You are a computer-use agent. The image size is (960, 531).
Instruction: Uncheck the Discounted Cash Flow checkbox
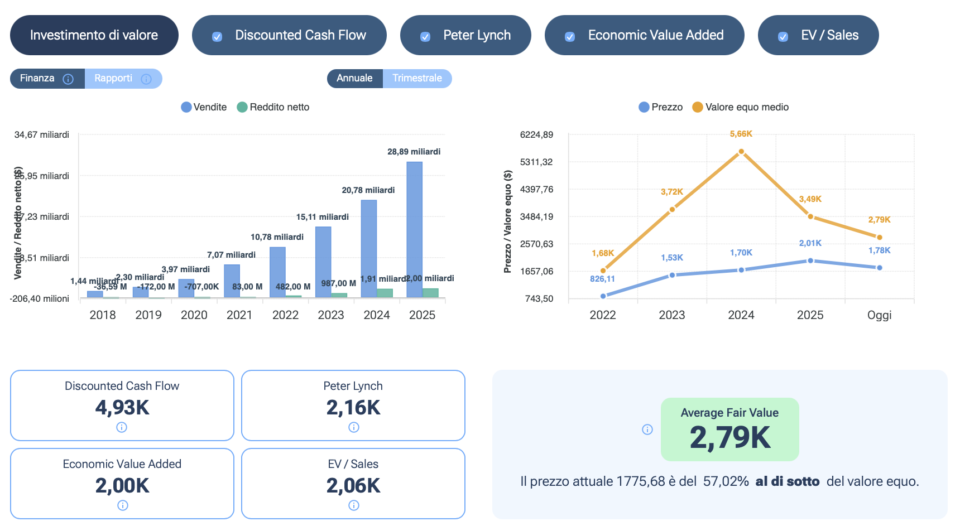pyautogui.click(x=217, y=37)
